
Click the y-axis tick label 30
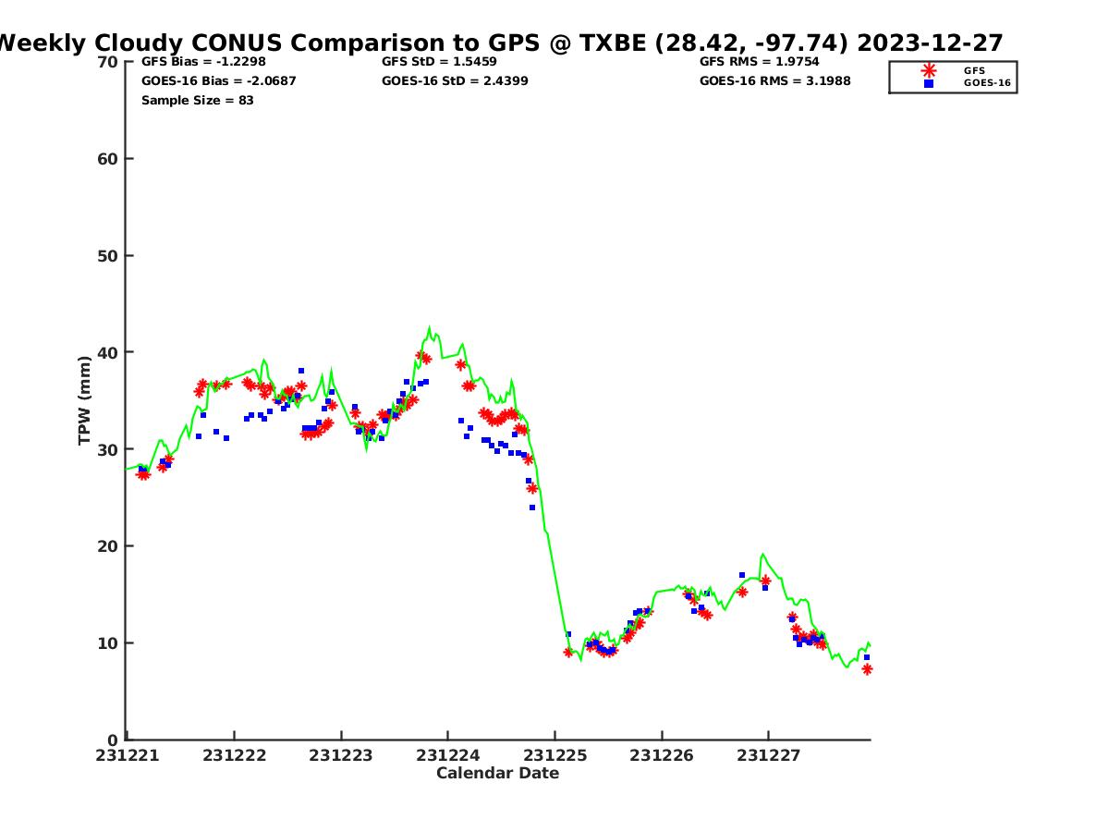[x=108, y=449]
